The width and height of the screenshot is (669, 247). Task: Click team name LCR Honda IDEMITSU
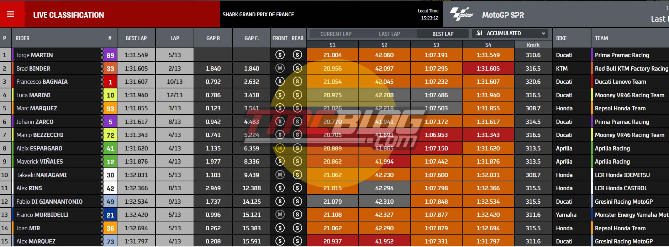(x=622, y=175)
